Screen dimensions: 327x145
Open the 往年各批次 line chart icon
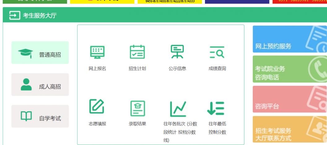click(x=178, y=109)
